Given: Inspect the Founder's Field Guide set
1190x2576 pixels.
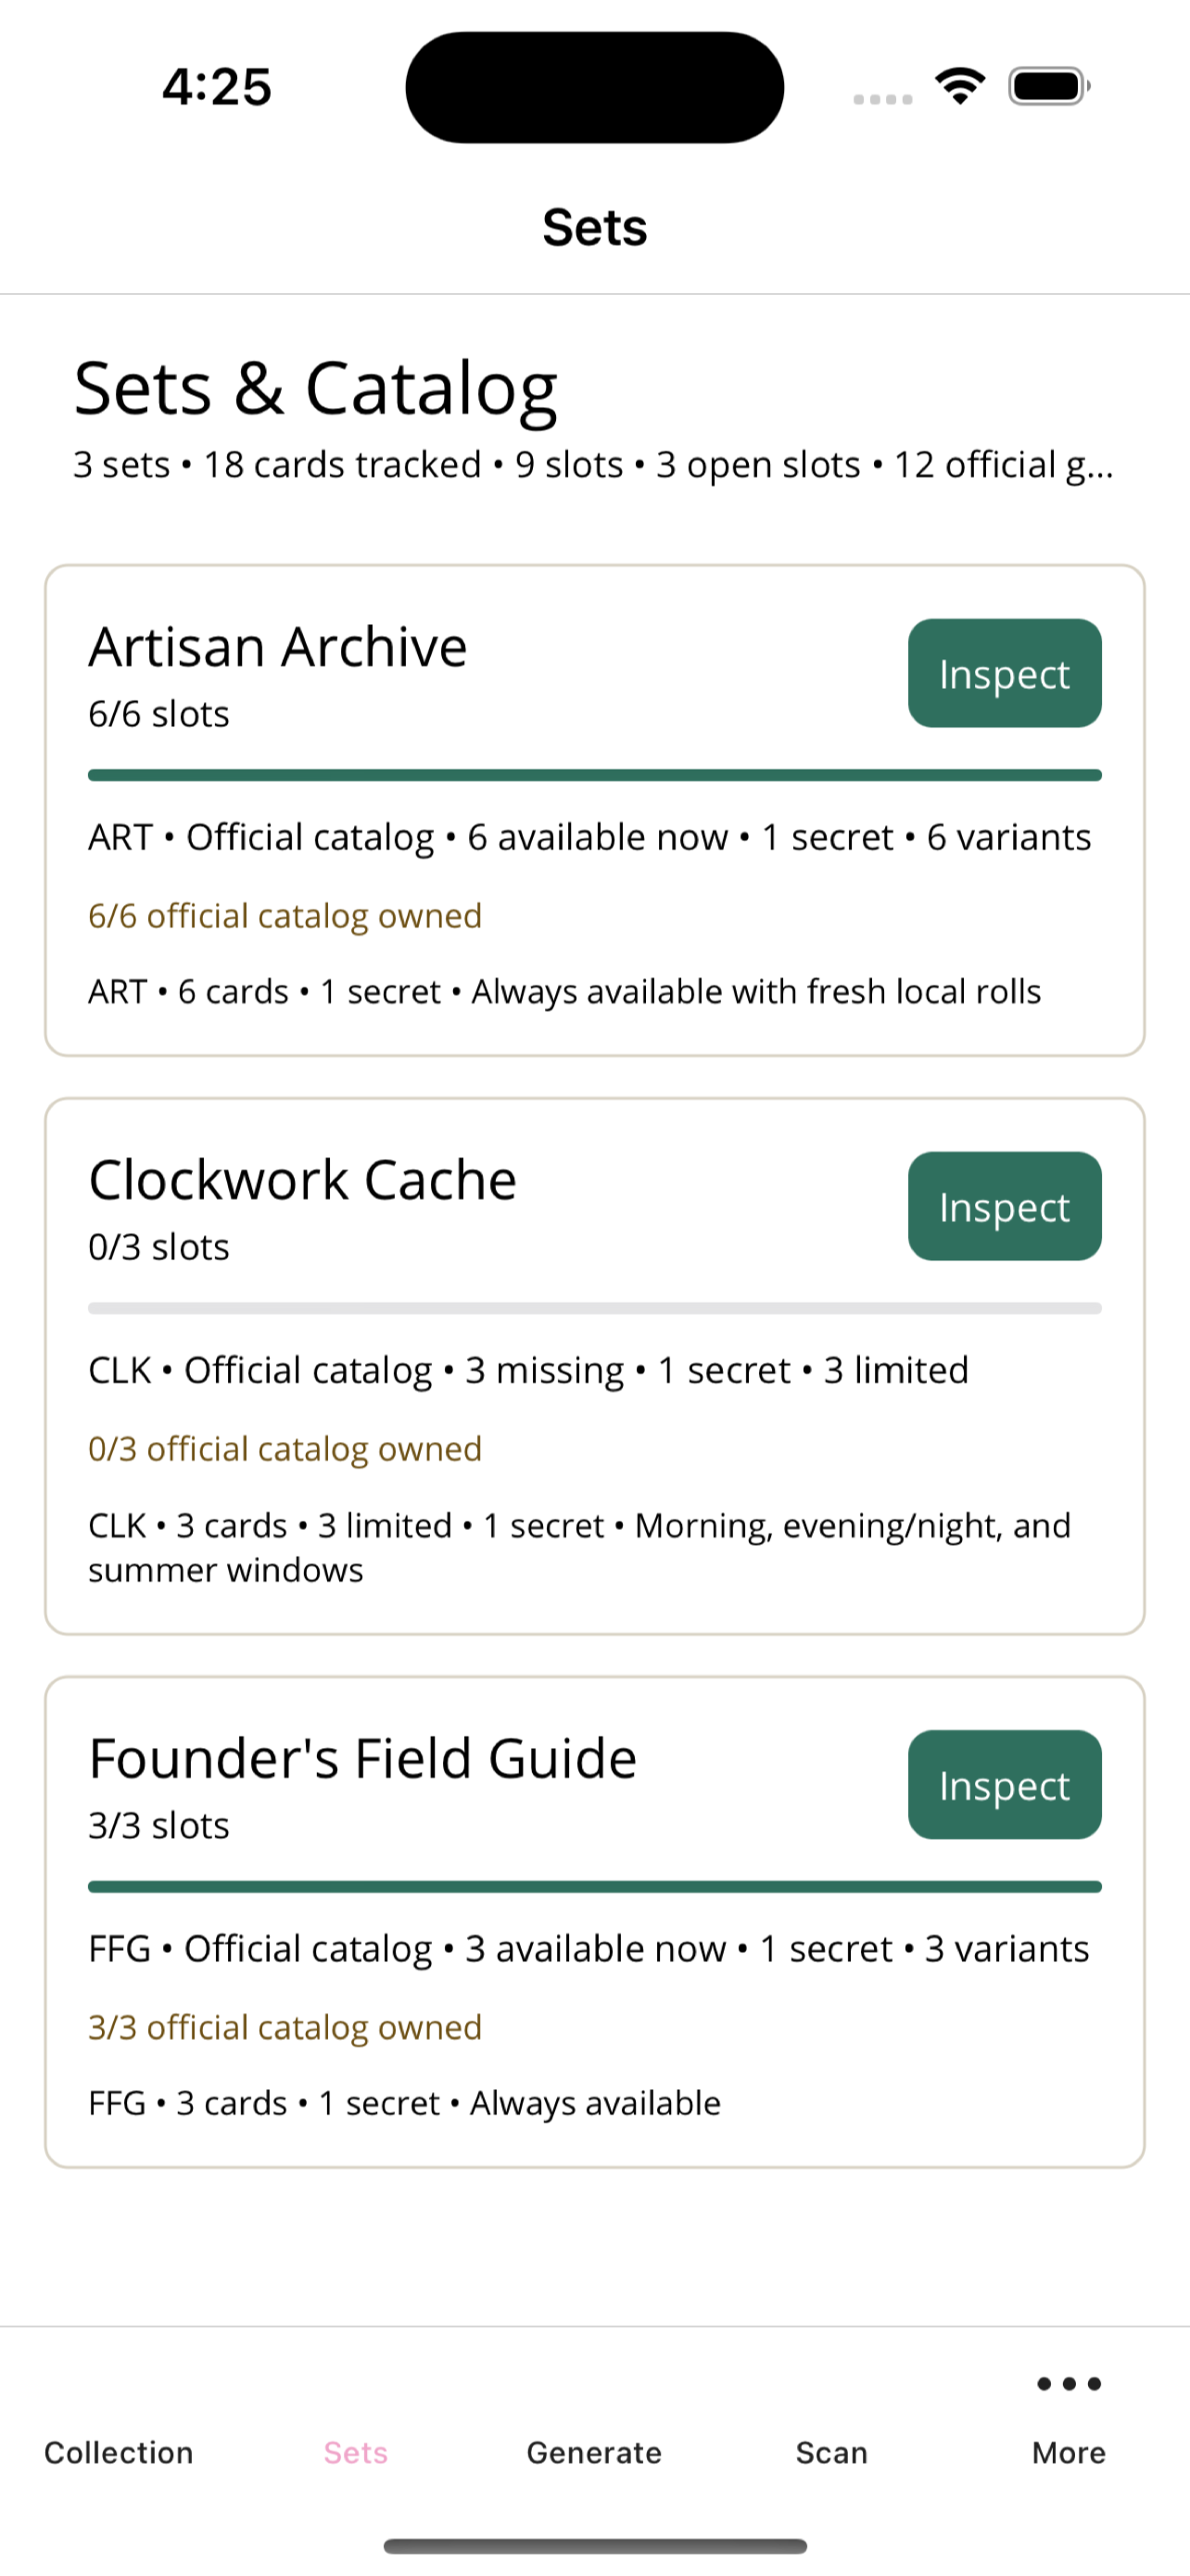Looking at the screenshot, I should pos(1004,1784).
